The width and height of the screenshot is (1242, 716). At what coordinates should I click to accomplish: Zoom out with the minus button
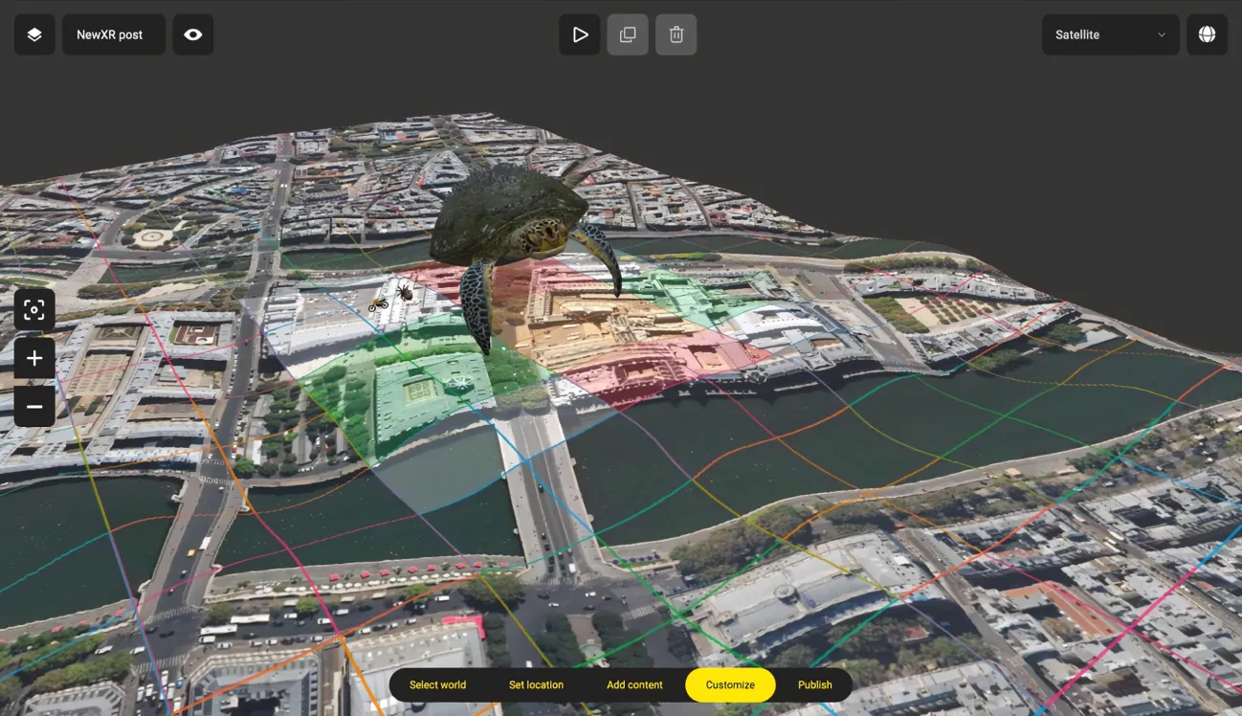[x=34, y=407]
